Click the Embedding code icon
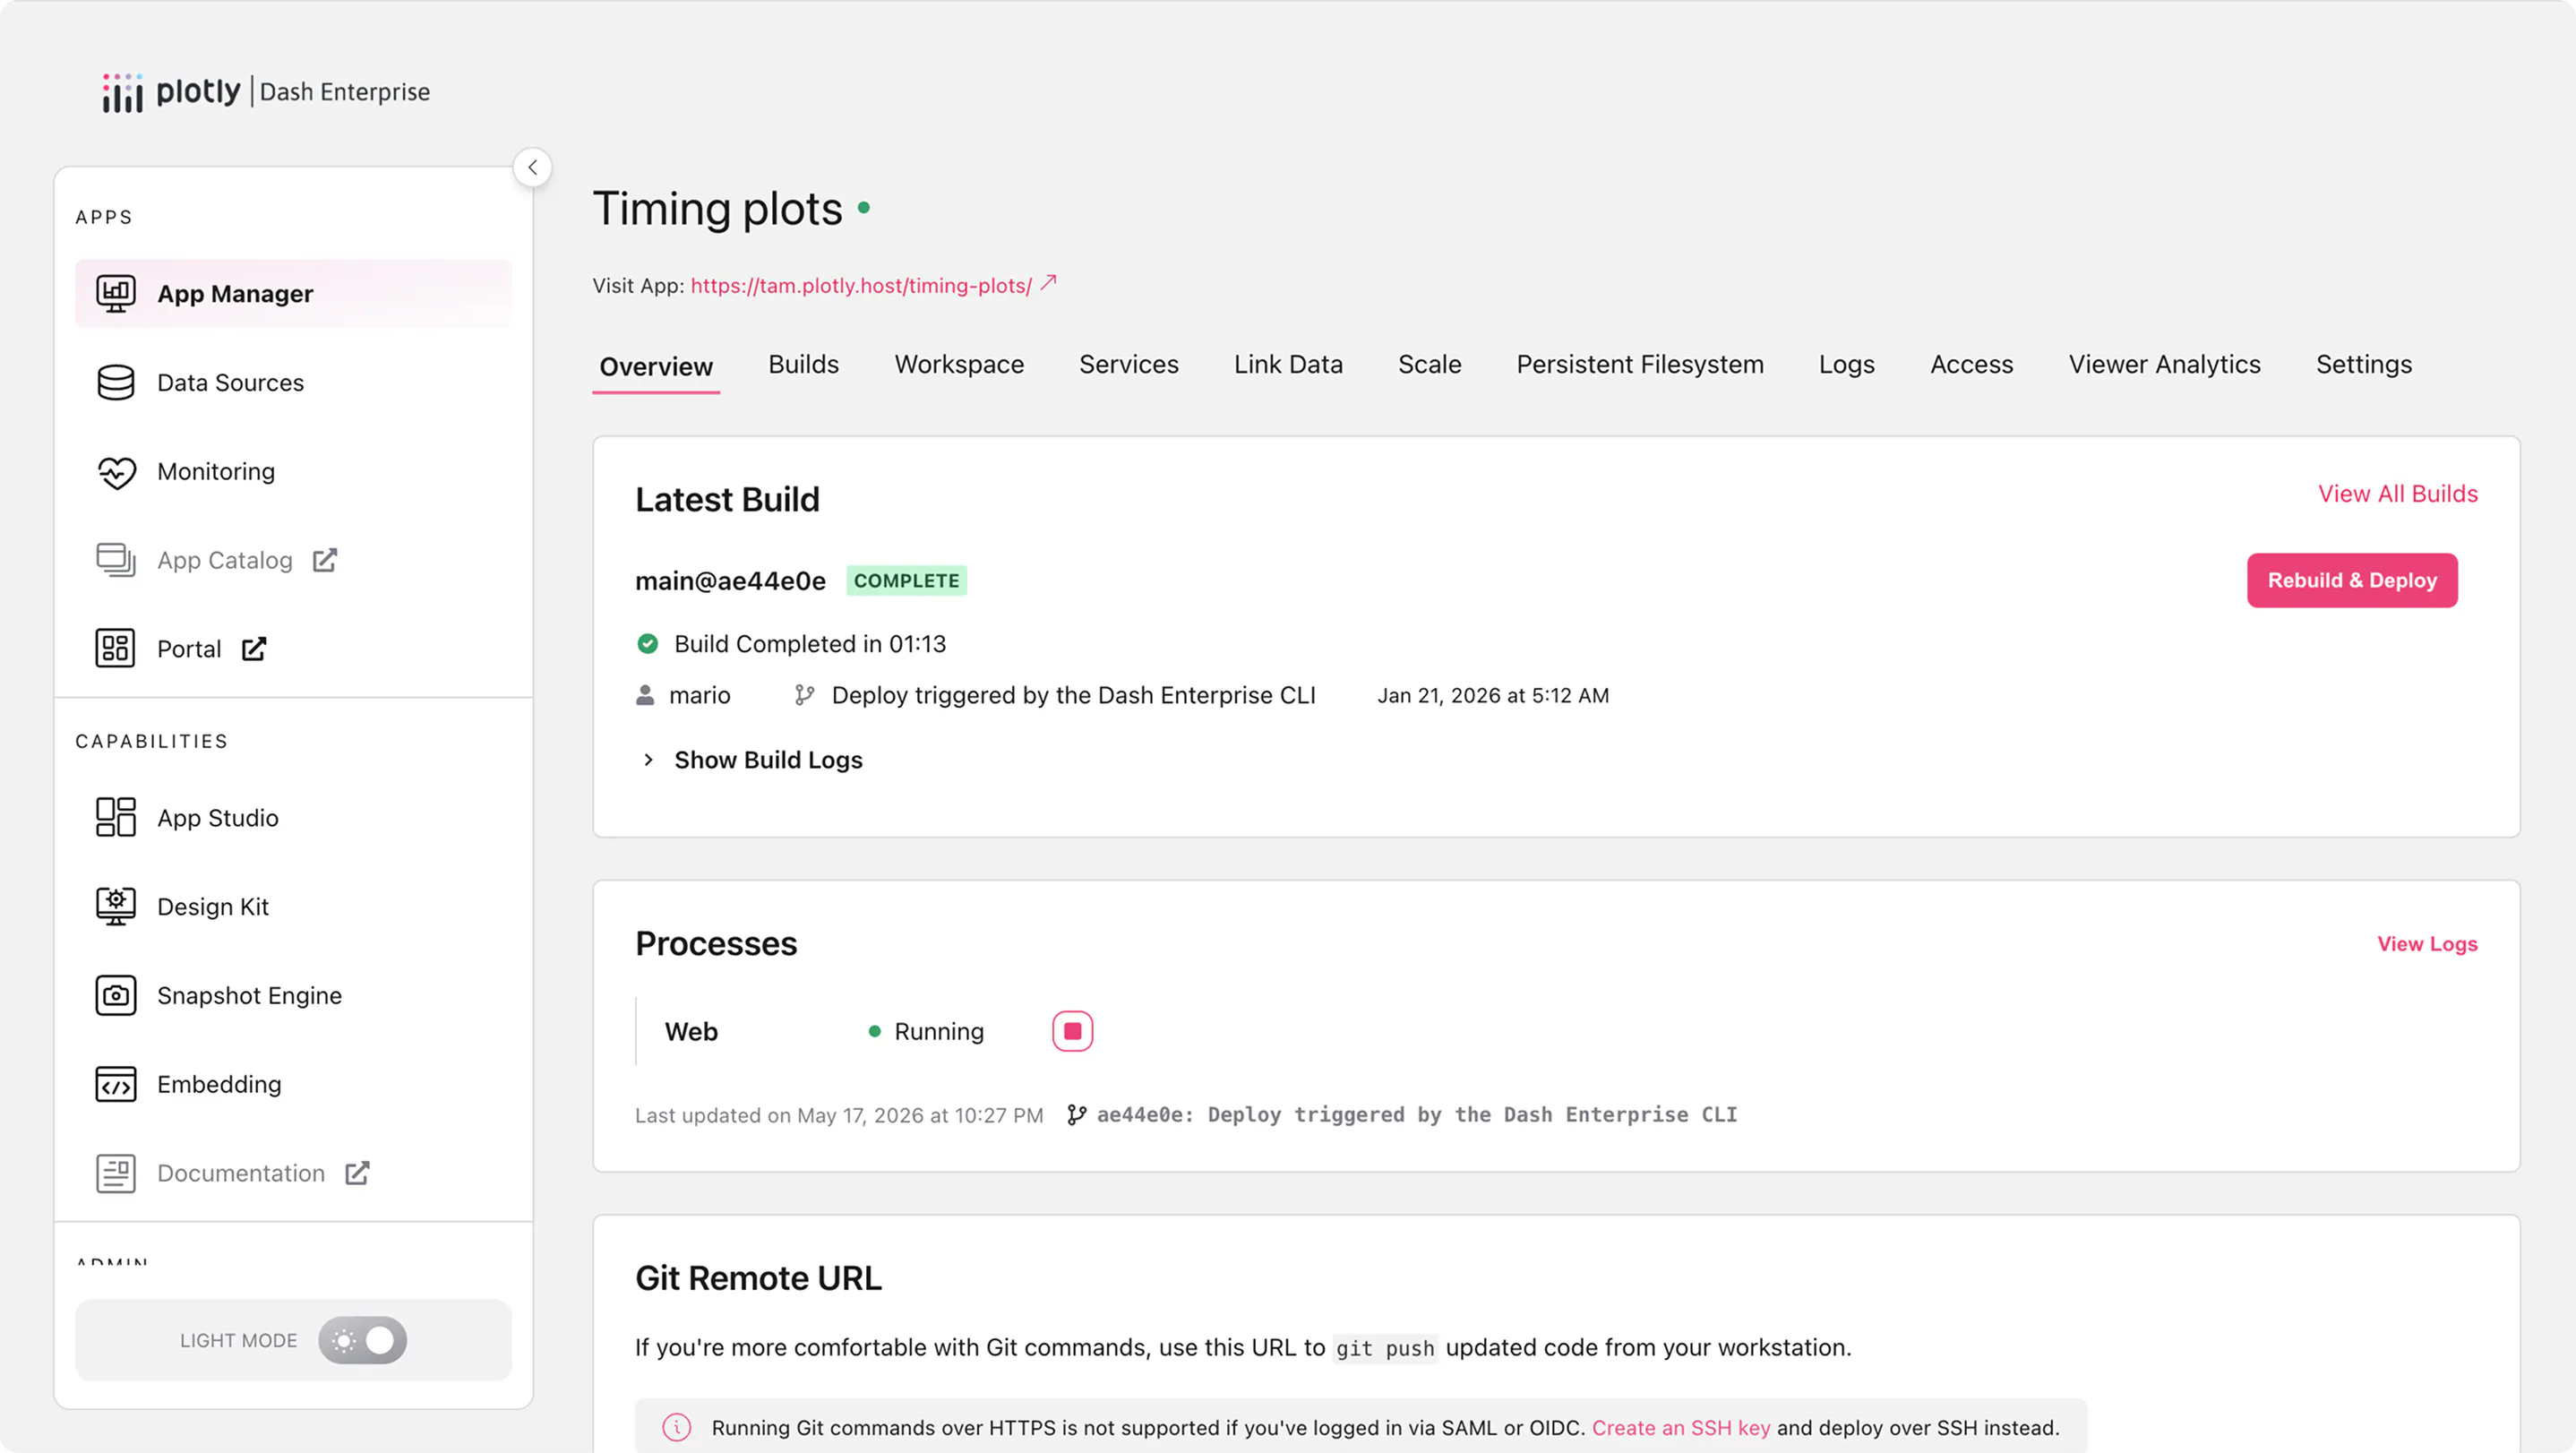Viewport: 2576px width, 1453px height. (116, 1084)
